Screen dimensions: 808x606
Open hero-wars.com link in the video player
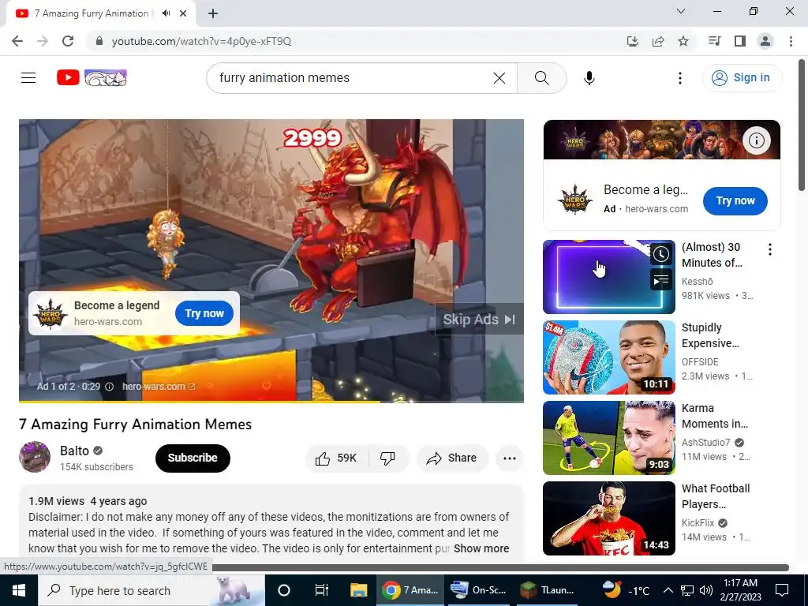158,387
